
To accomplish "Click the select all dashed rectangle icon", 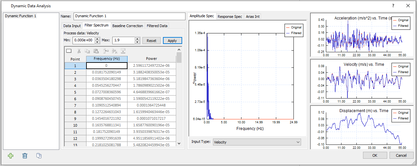I will pyautogui.click(x=69, y=51).
